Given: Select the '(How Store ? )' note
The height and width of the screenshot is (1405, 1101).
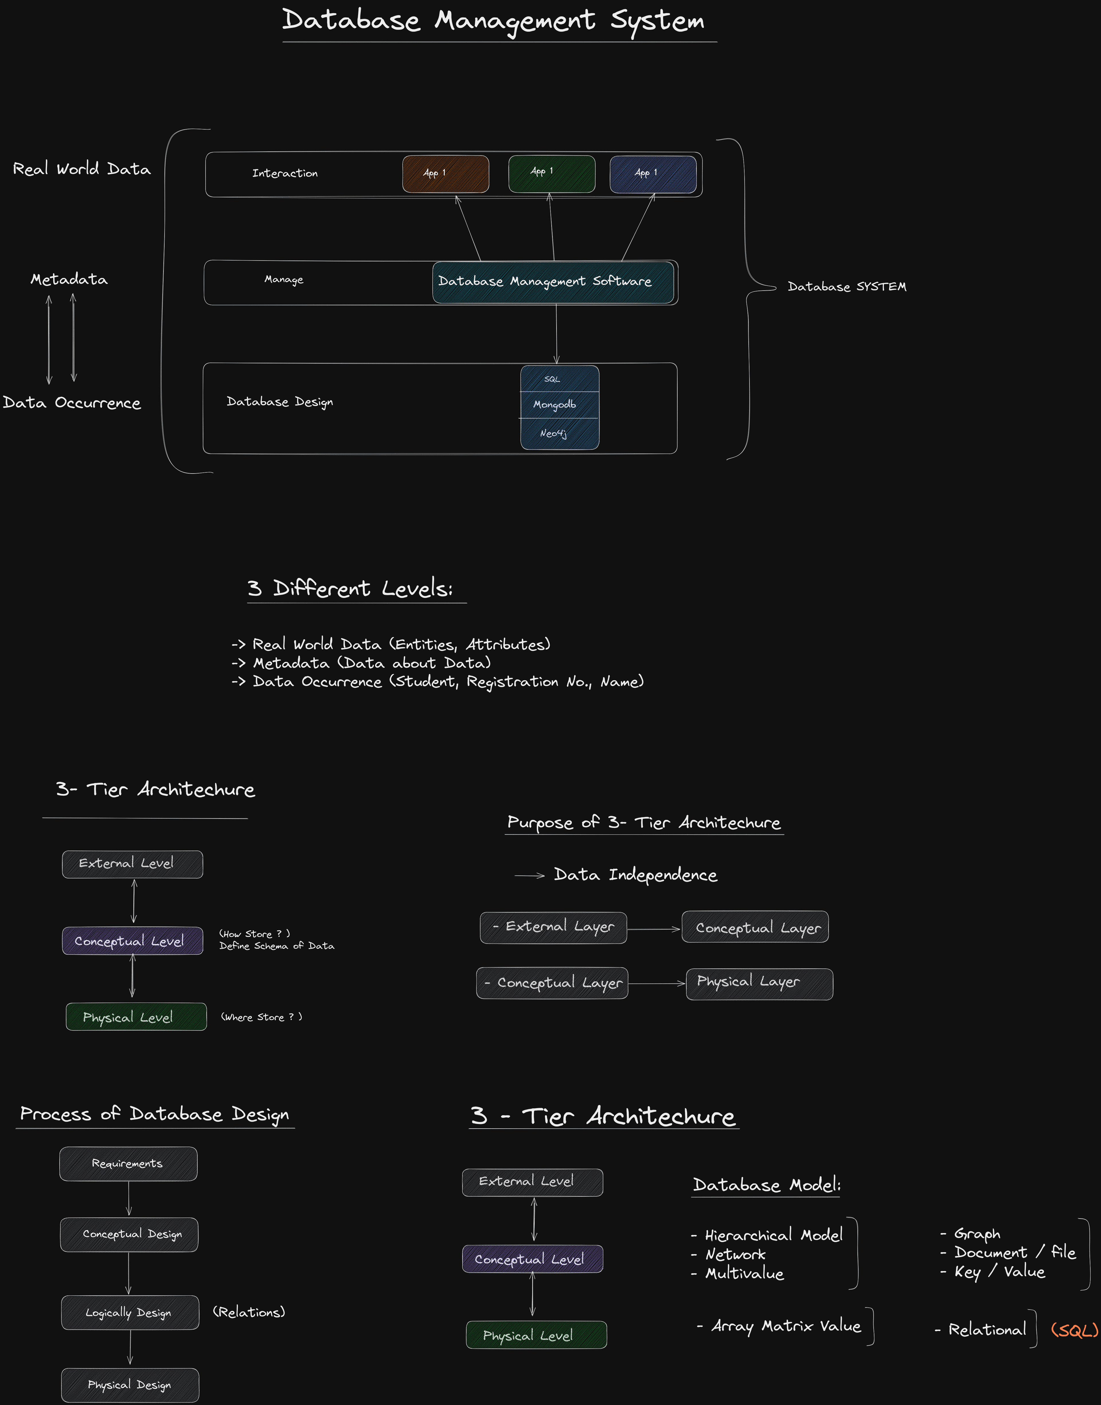Looking at the screenshot, I should [255, 934].
